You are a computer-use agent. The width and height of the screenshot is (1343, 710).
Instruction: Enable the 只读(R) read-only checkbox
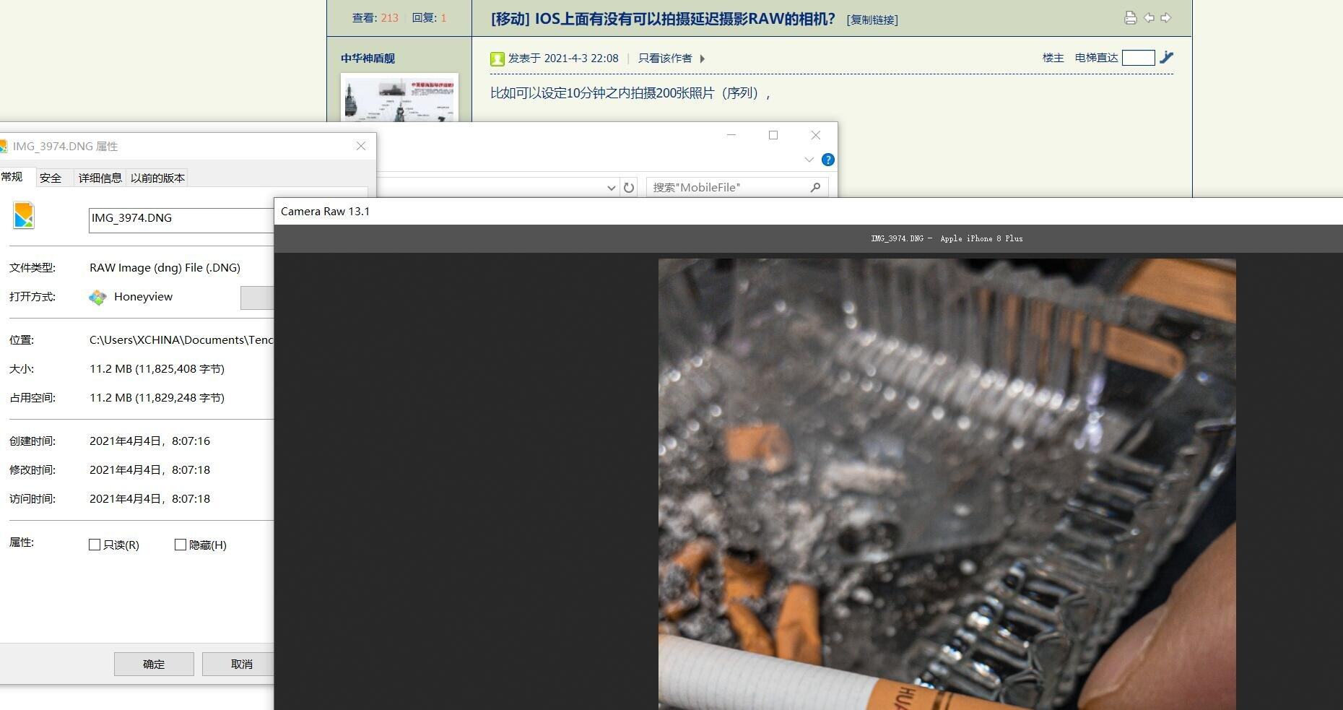tap(94, 545)
